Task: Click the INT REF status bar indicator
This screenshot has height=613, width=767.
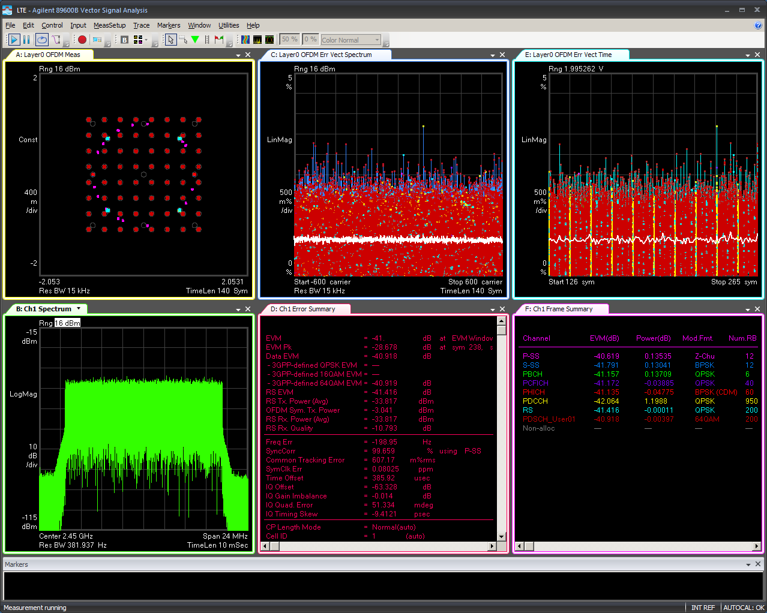Action: tap(703, 608)
